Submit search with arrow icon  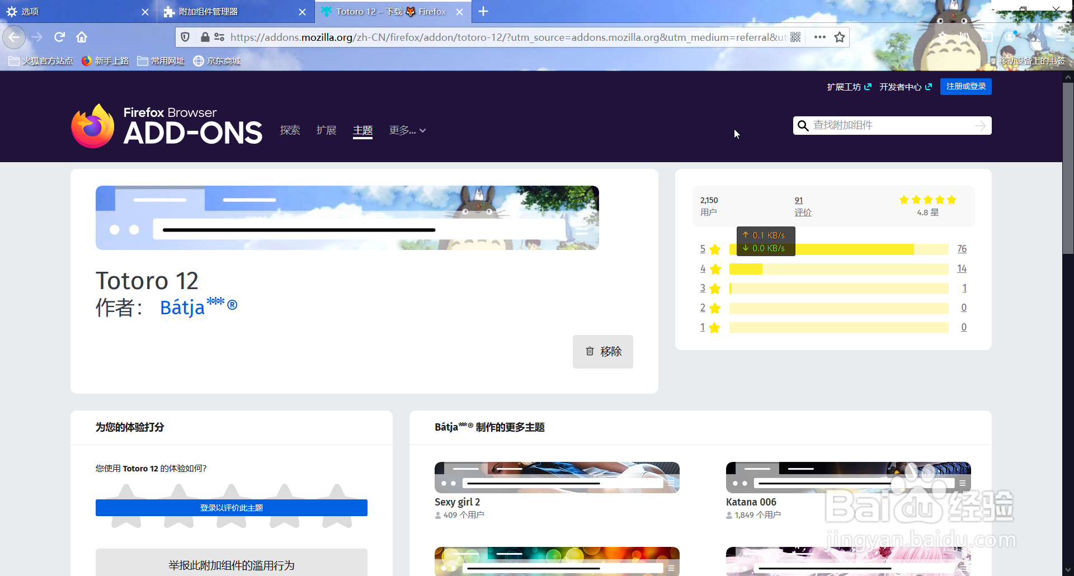(x=980, y=125)
